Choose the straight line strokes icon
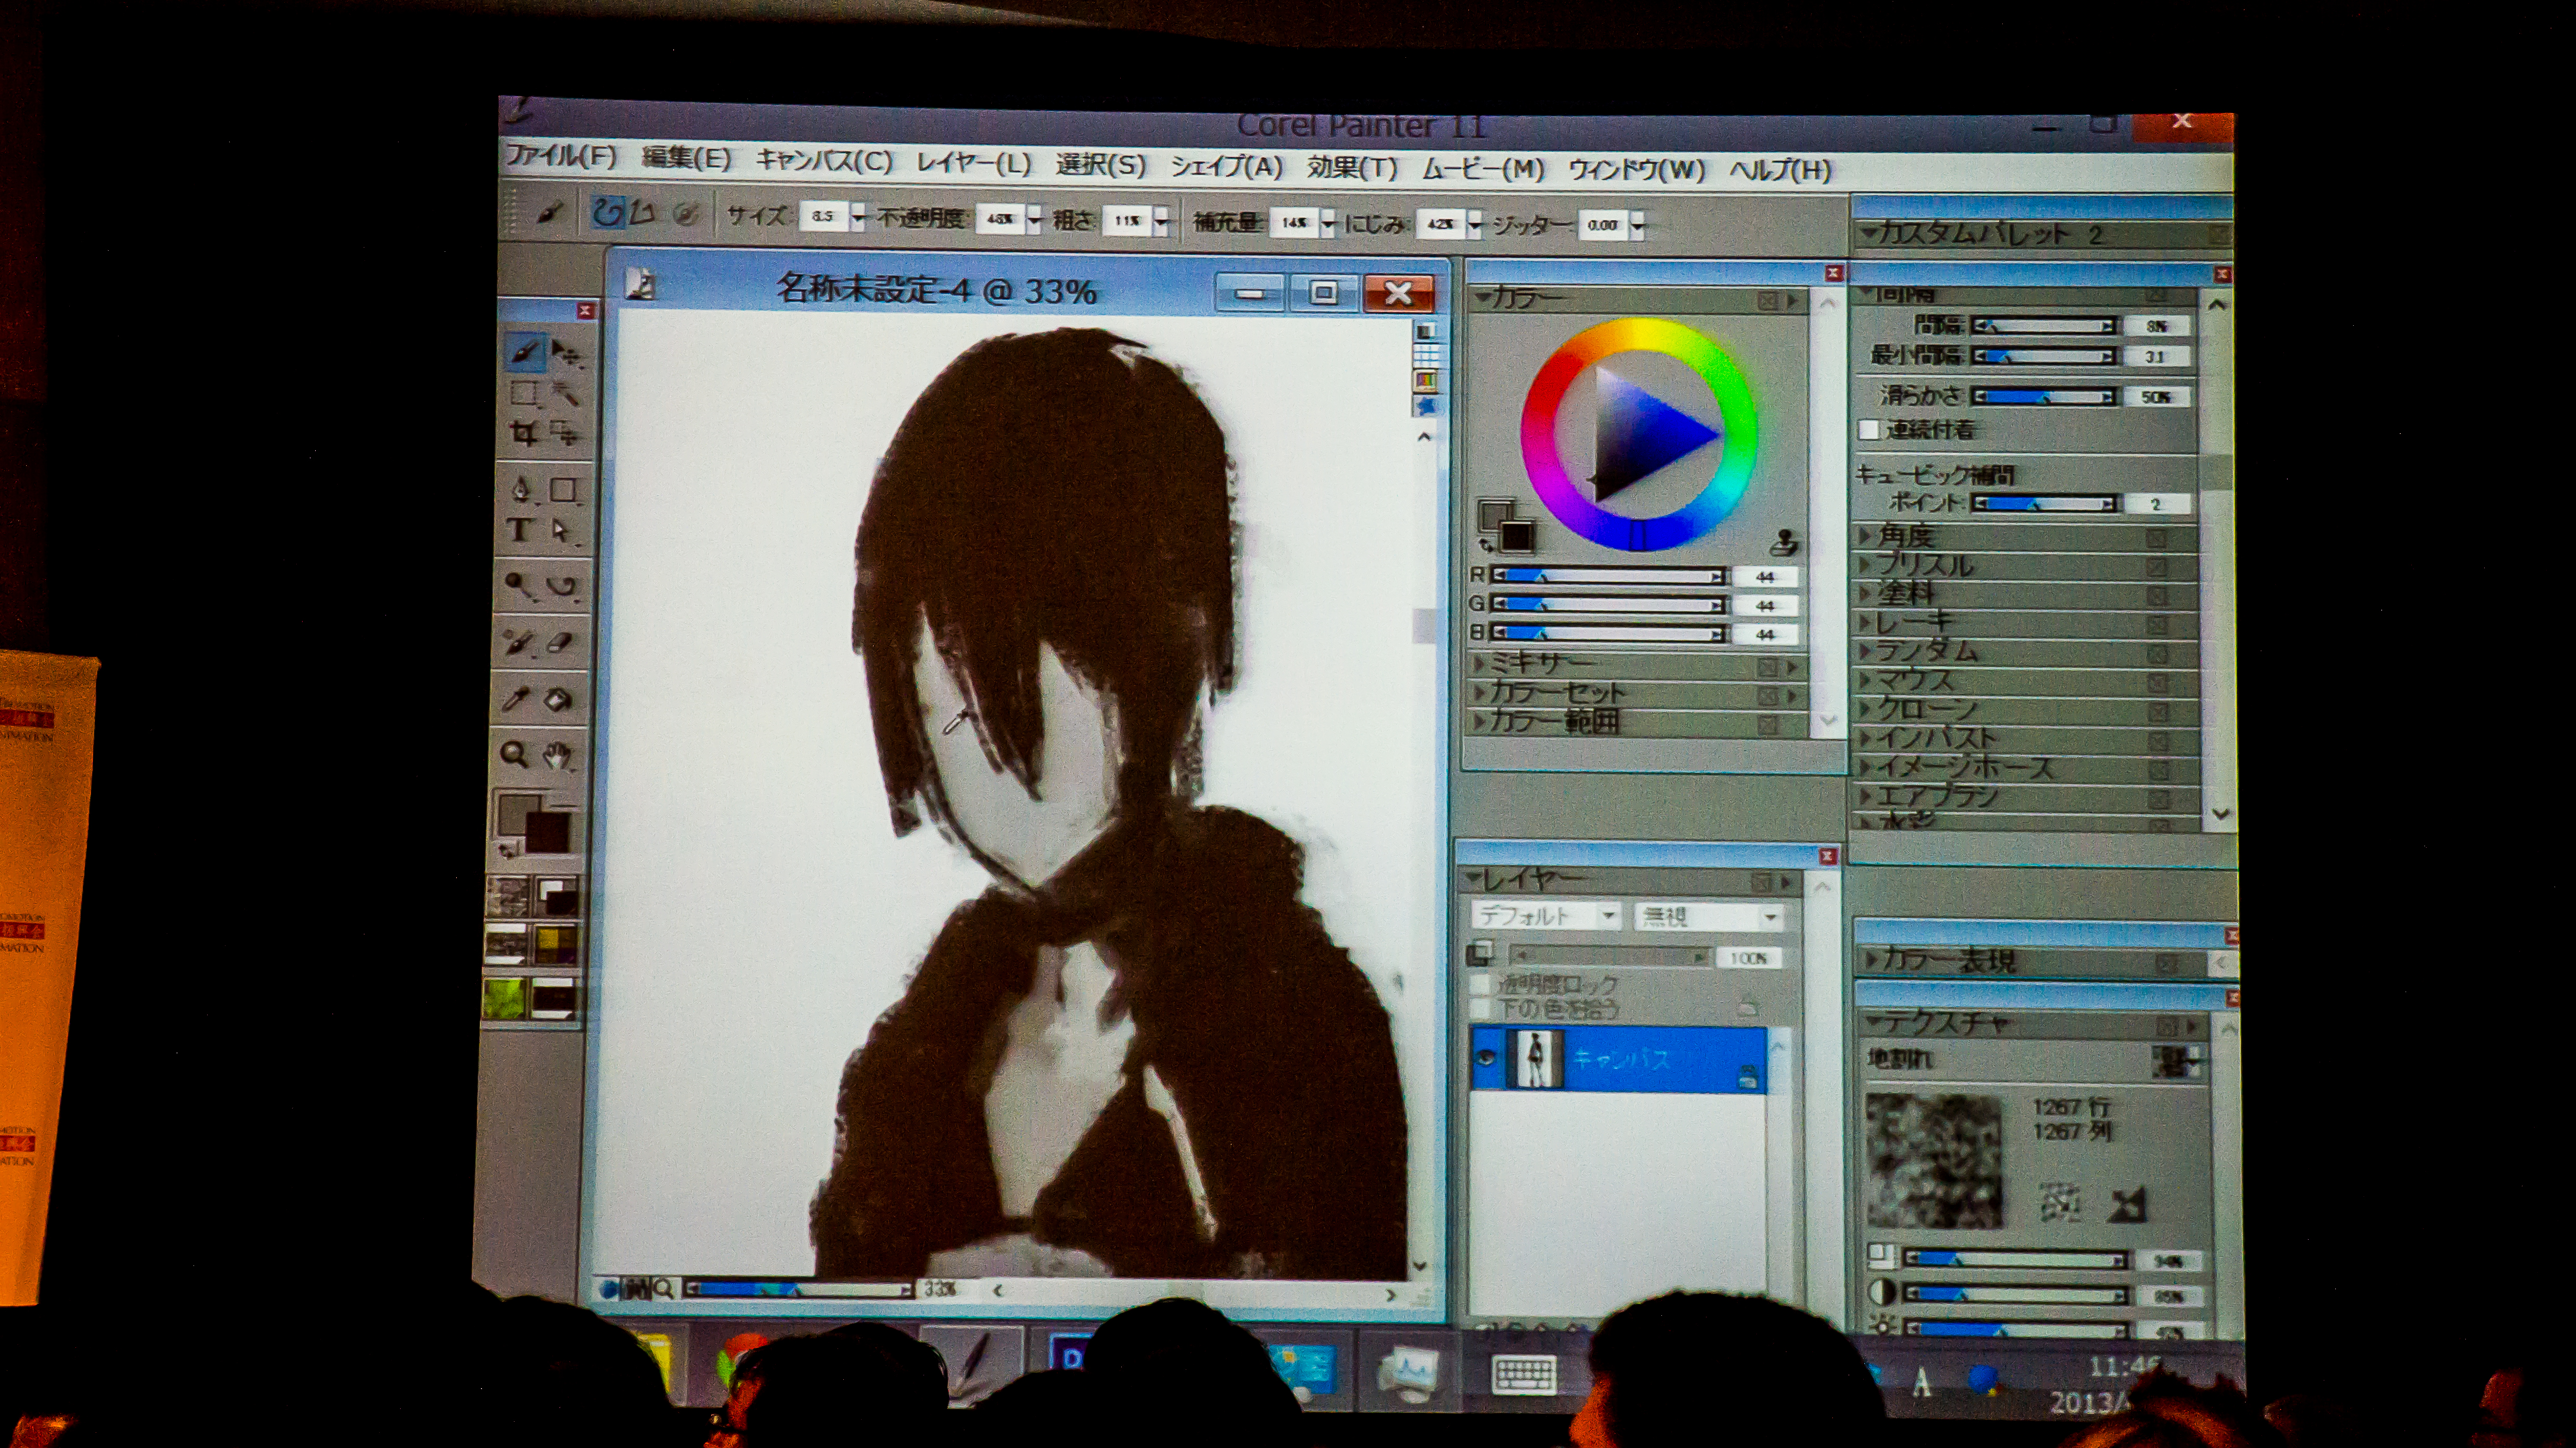Screen dimensions: 2576x1448 pos(643,214)
